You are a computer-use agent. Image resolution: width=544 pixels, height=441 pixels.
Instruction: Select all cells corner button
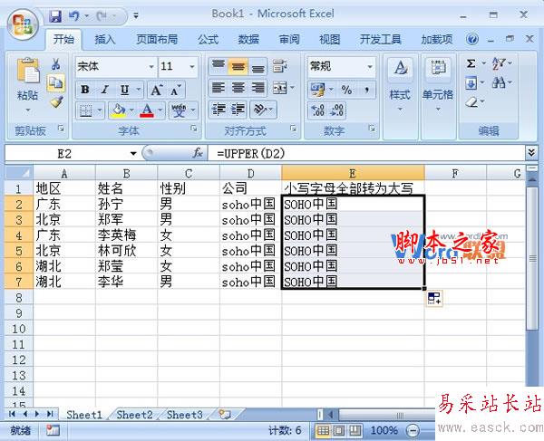coord(19,172)
